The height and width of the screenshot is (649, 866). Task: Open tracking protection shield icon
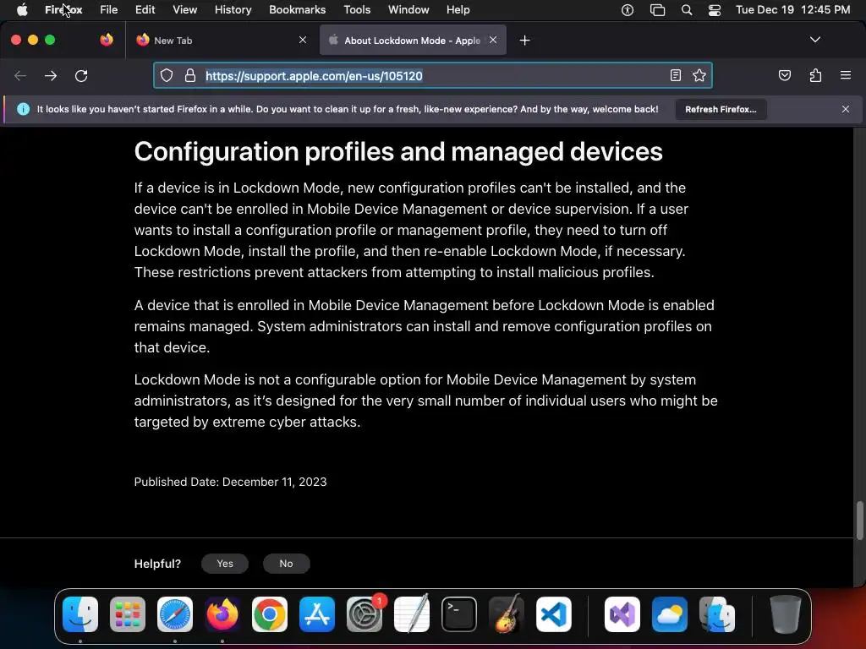[x=167, y=75]
